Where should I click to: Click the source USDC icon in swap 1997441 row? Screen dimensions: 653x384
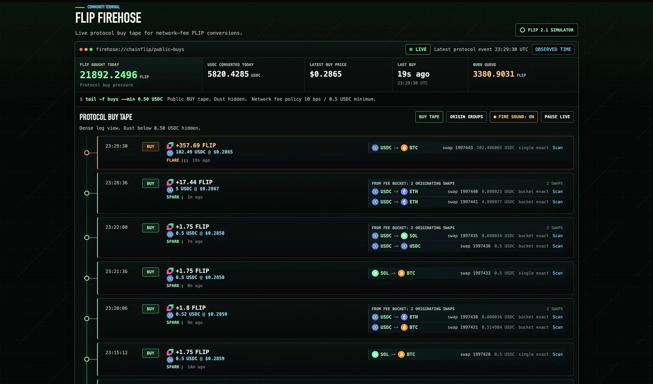tap(375, 202)
